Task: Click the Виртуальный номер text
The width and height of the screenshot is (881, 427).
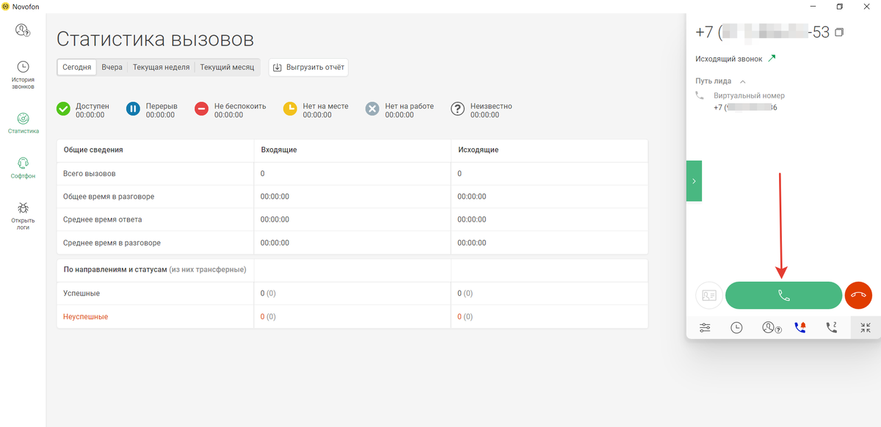Action: (749, 96)
